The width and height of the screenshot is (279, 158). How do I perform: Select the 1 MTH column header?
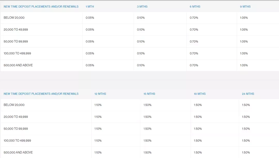click(90, 6)
